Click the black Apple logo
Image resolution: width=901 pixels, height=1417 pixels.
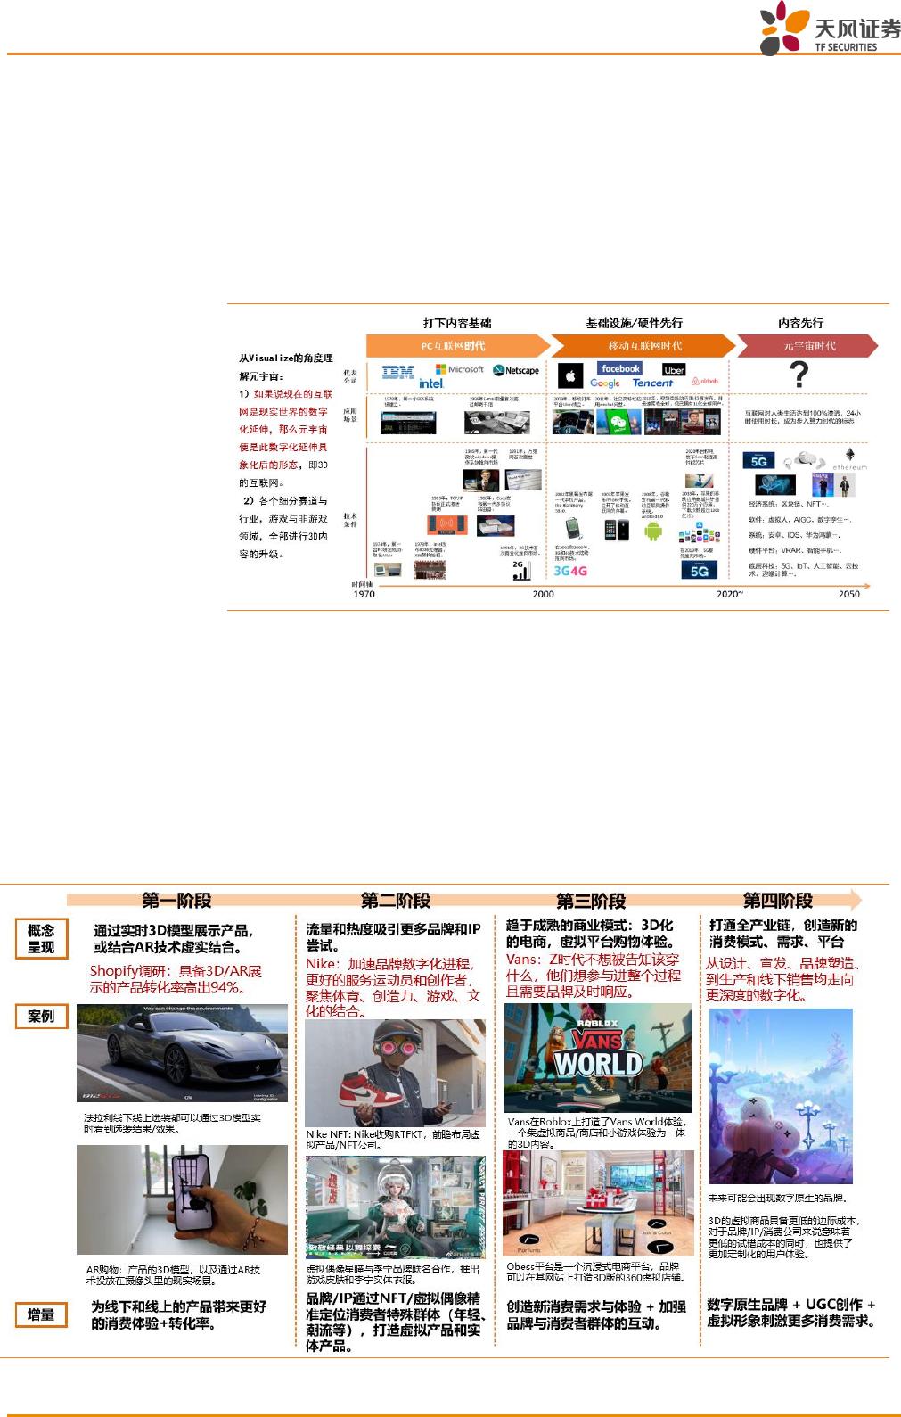pyautogui.click(x=570, y=375)
